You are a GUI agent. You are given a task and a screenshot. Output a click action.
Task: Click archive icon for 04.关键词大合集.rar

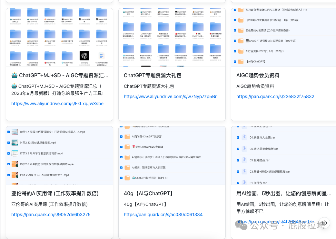[244, 137]
